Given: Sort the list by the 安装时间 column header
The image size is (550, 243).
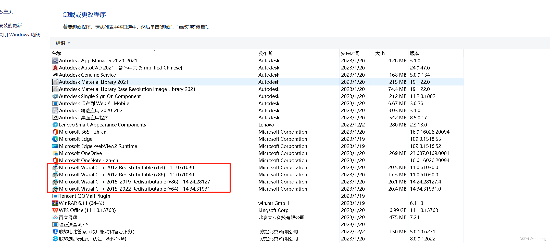Looking at the screenshot, I should 350,53.
